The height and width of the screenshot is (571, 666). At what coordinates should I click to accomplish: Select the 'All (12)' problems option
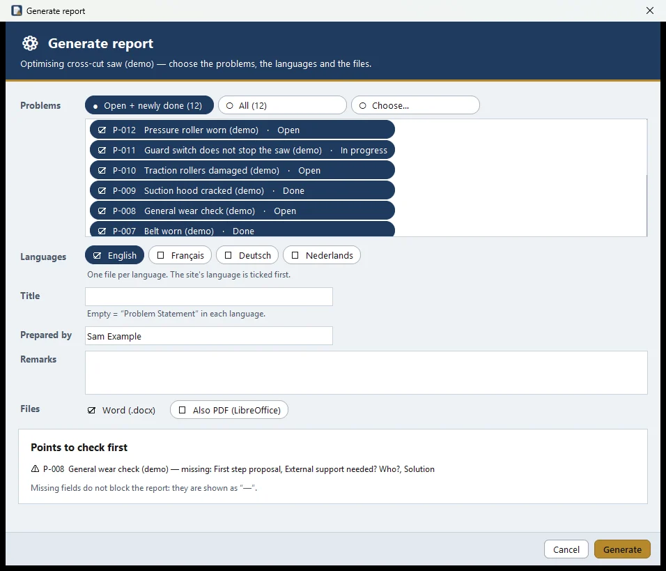pos(282,105)
